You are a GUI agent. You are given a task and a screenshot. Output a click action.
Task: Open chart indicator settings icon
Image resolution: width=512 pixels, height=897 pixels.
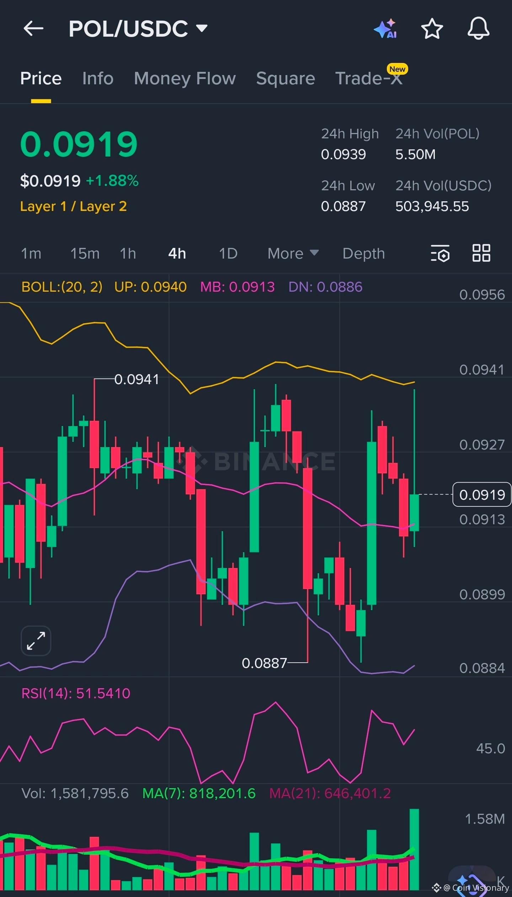click(x=440, y=253)
